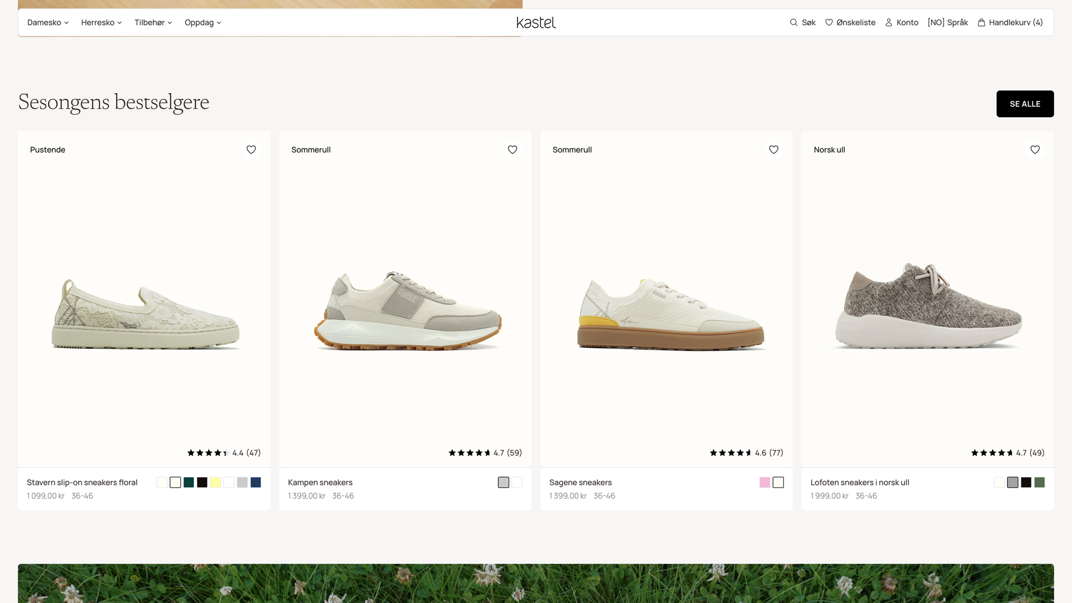
Task: Open Lofoten sneakers i norsk ull link
Action: click(x=860, y=482)
